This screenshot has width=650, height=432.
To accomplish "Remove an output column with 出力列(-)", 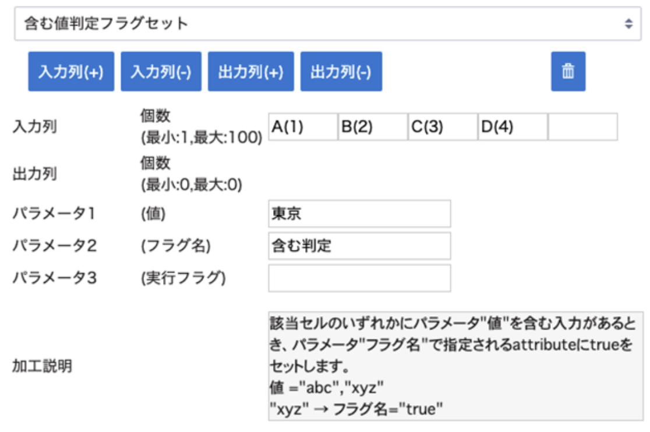I will (x=341, y=72).
